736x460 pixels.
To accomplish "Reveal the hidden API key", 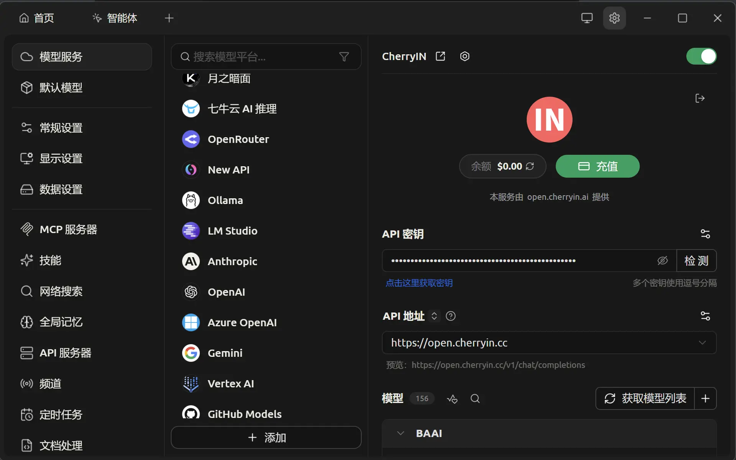I will tap(662, 261).
